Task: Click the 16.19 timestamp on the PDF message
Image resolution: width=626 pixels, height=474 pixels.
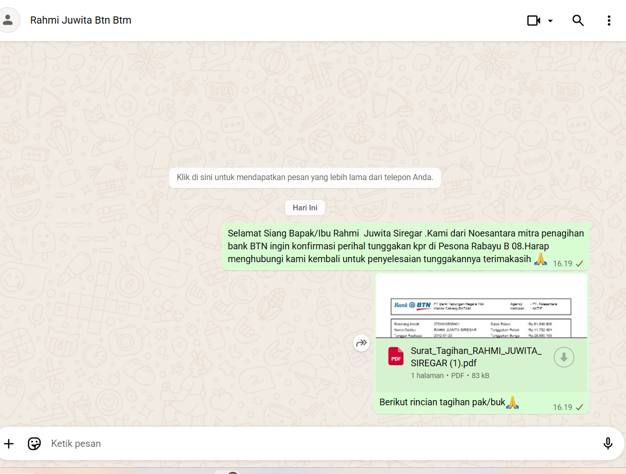Action: pos(562,407)
